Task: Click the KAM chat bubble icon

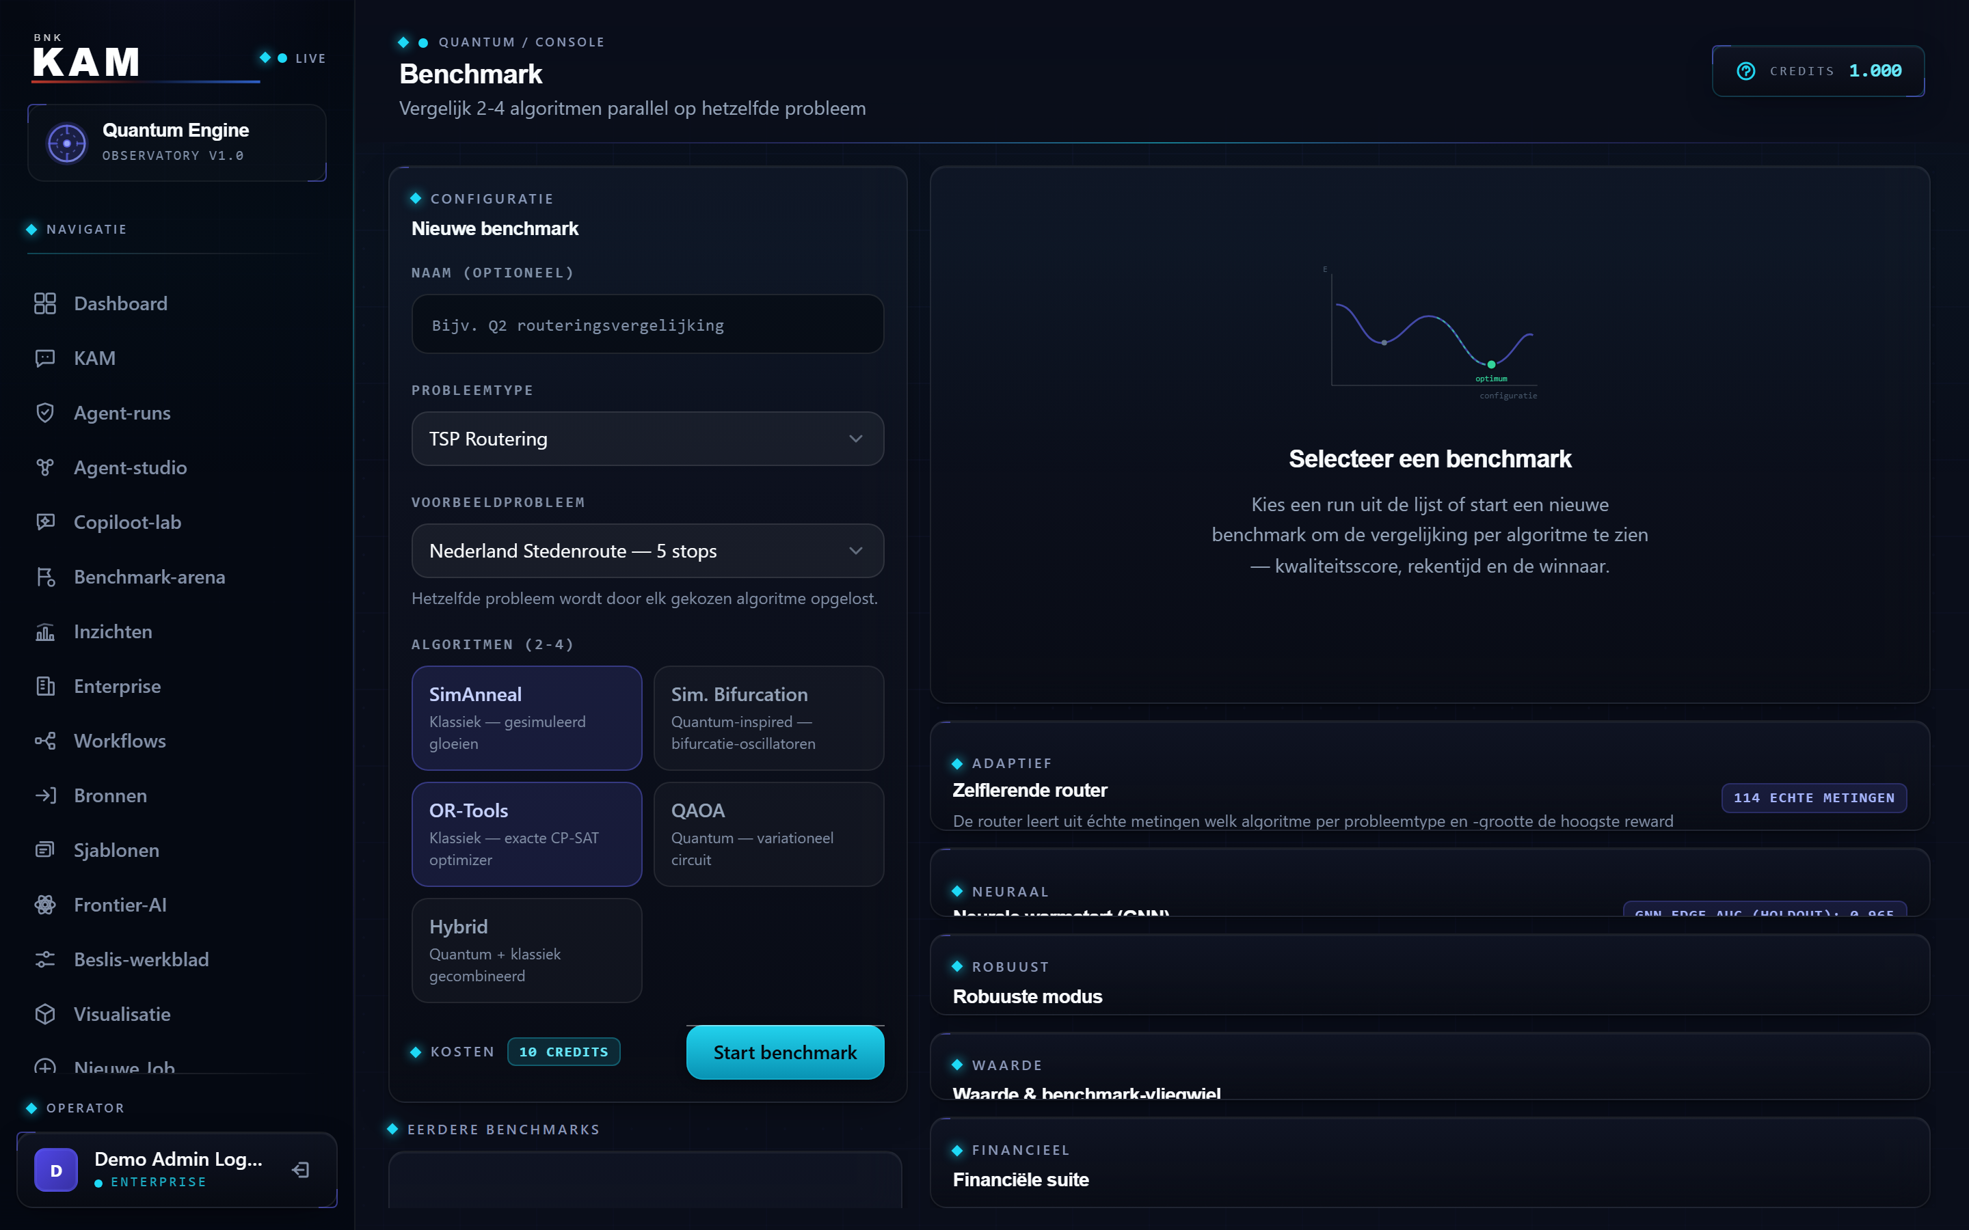Action: click(x=44, y=358)
